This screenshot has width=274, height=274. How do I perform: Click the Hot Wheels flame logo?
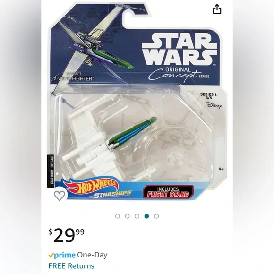point(91,186)
